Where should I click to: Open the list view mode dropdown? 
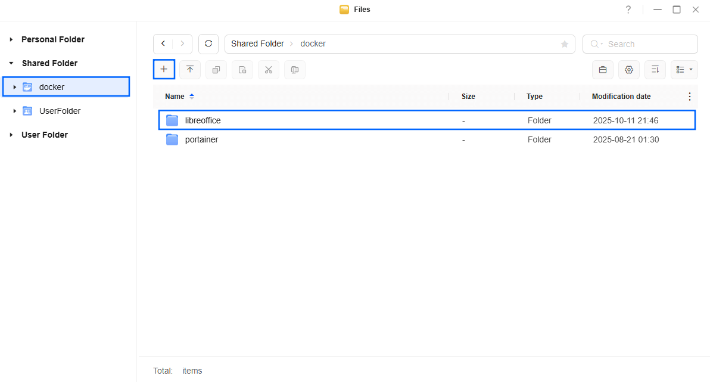point(684,70)
